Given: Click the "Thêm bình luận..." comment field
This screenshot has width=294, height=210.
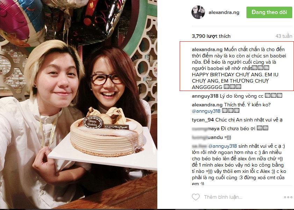Looking at the screenshot, I should 223,197.
